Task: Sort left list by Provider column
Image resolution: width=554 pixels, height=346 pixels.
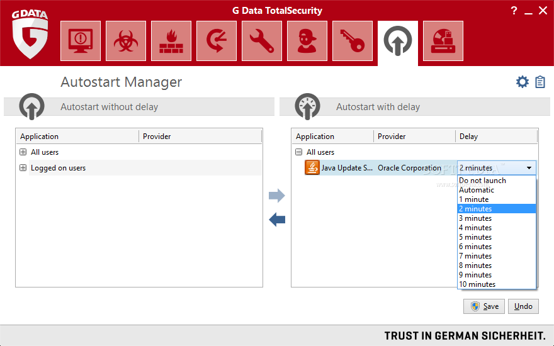Action: point(200,137)
